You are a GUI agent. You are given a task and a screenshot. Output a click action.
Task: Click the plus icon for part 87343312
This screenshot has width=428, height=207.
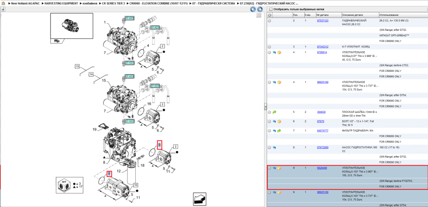pyautogui.click(x=269, y=47)
